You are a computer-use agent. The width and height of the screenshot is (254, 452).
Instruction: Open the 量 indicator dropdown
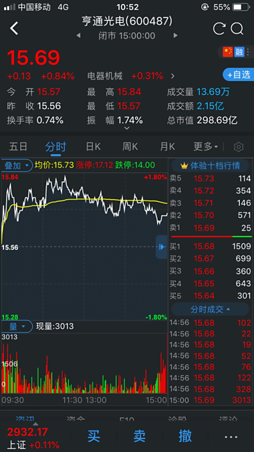(17, 327)
